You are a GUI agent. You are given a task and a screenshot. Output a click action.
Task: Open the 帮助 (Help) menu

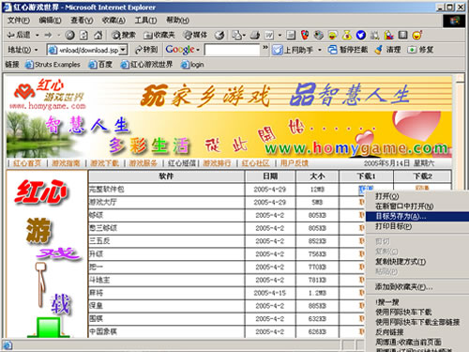pos(177,21)
